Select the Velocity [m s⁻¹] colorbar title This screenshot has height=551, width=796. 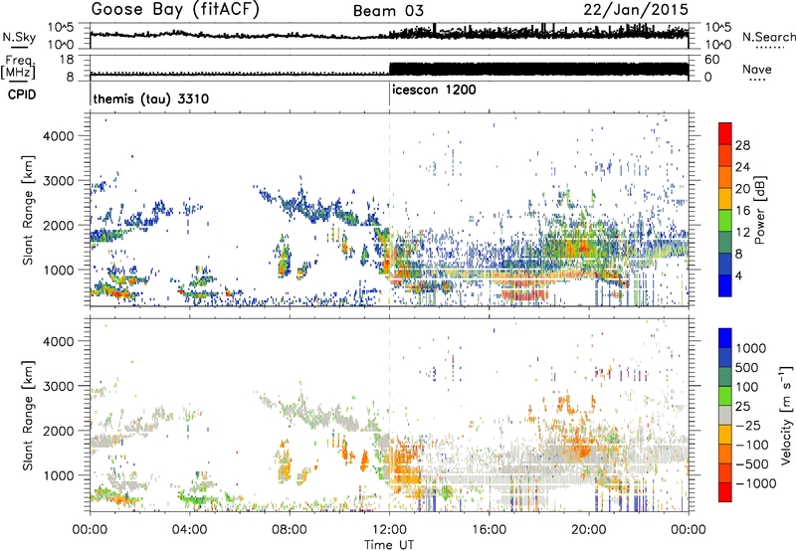click(786, 415)
